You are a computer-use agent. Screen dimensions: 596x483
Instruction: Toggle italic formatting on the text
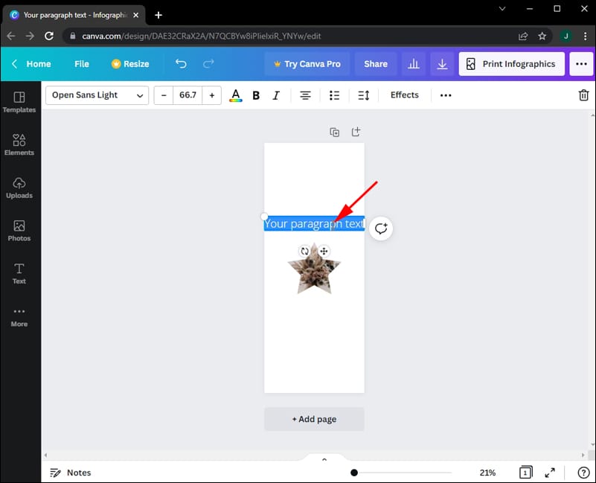276,95
